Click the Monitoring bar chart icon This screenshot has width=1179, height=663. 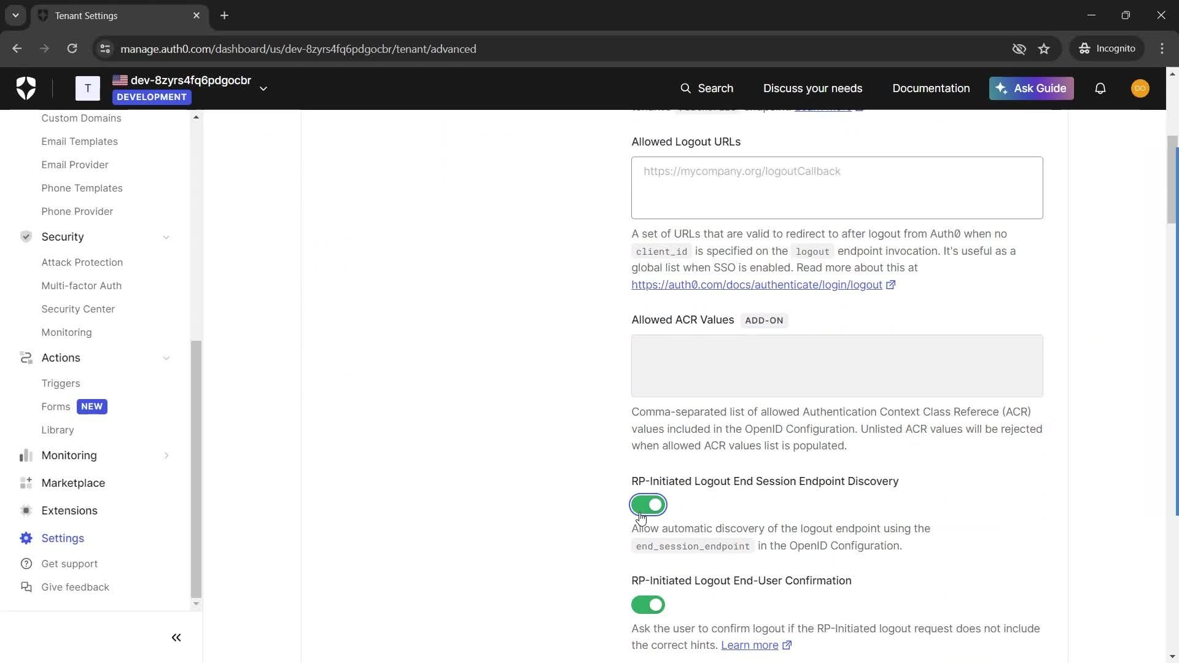(x=26, y=456)
